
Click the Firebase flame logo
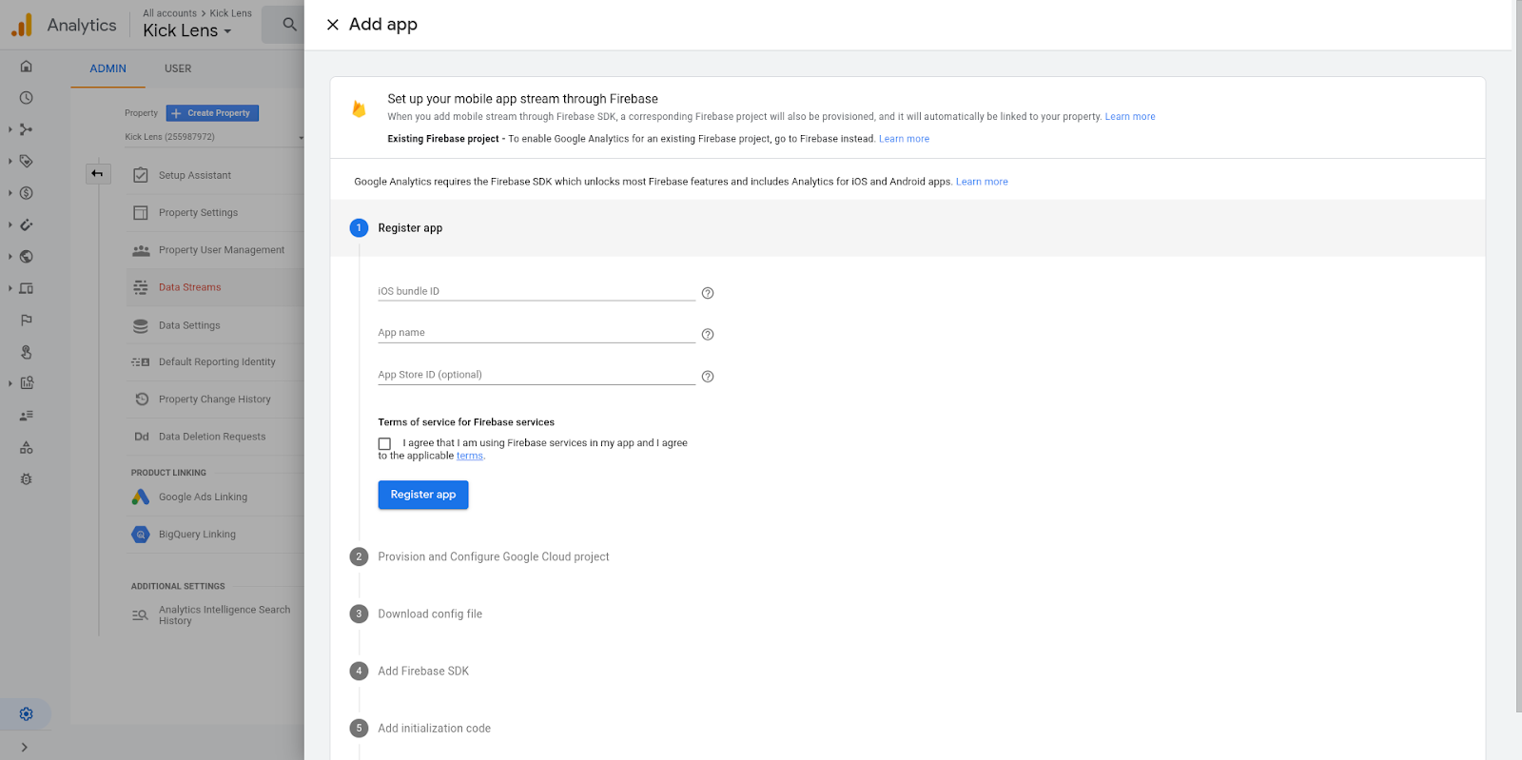coord(359,108)
